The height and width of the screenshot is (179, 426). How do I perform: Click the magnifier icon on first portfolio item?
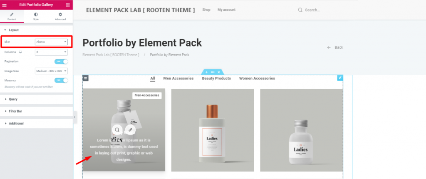pos(117,130)
